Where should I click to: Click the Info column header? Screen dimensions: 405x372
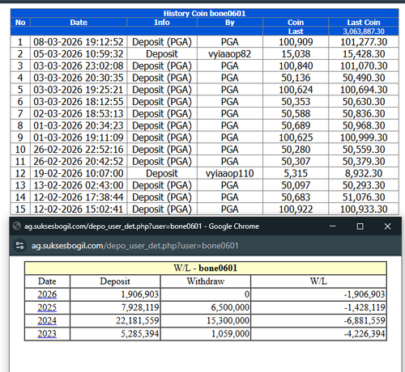pos(162,23)
